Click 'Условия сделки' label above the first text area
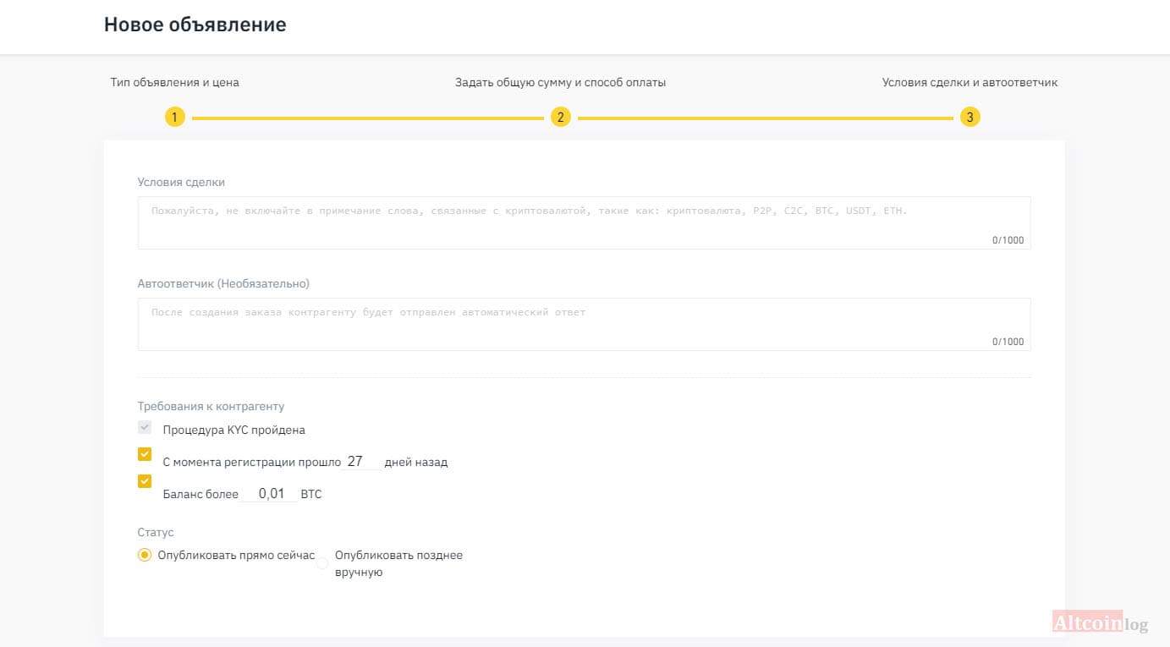Screen dimensions: 1170x647 tap(181, 182)
